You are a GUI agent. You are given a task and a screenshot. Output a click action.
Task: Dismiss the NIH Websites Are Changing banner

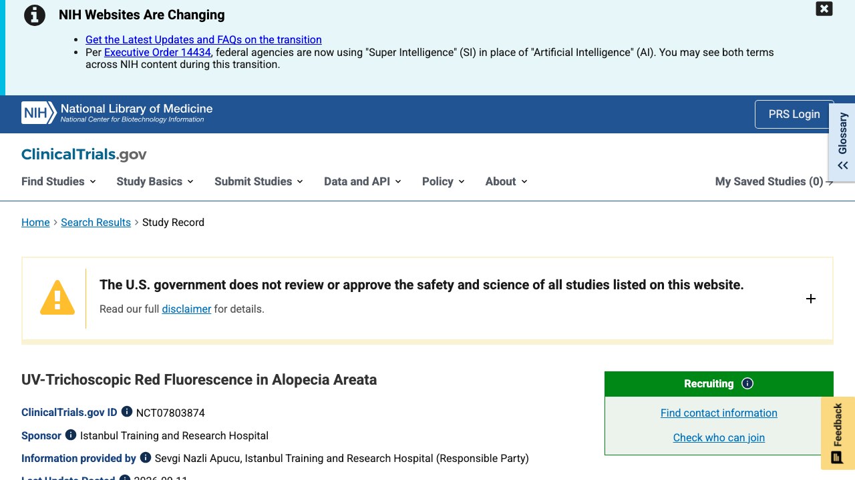pyautogui.click(x=824, y=9)
